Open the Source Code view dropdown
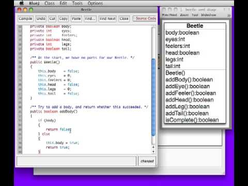This screenshot has width=248, height=186. 145,19
